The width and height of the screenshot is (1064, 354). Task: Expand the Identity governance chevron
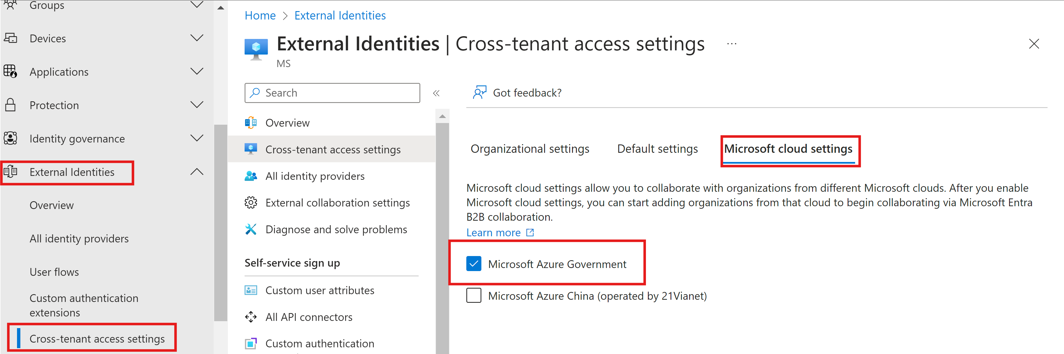(197, 138)
